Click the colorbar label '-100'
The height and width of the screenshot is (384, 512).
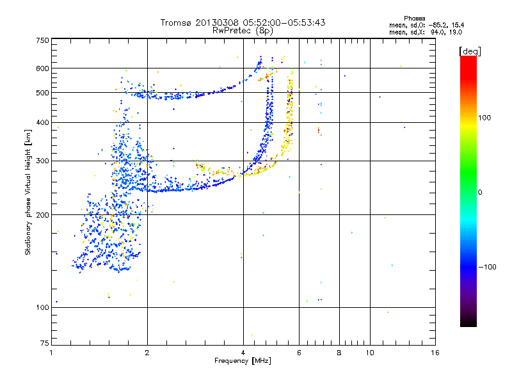tap(487, 267)
